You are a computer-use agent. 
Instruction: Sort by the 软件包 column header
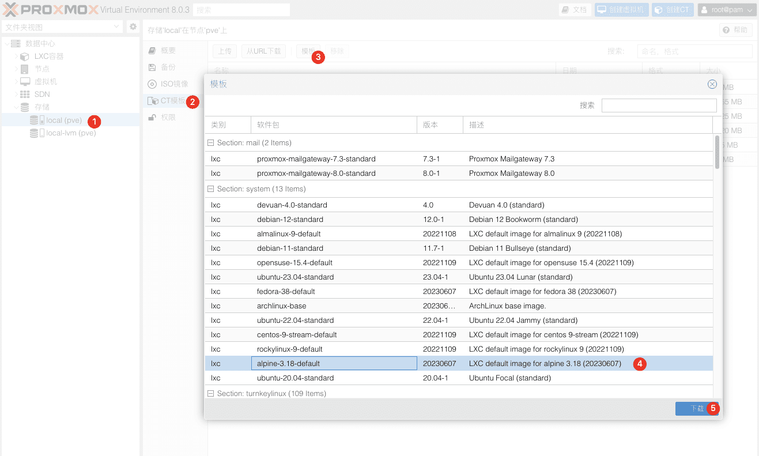(x=334, y=125)
